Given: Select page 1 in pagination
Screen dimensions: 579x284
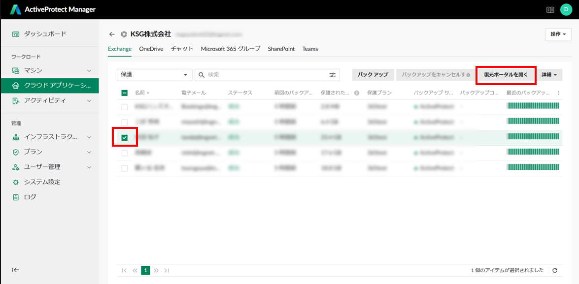Looking at the screenshot, I should coord(145,270).
